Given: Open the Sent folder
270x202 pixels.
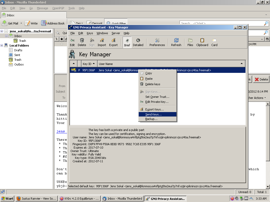Looking at the screenshot, I should 17,55.
